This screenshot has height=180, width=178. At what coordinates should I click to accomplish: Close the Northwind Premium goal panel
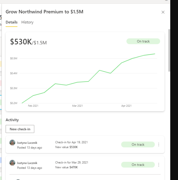click(163, 12)
